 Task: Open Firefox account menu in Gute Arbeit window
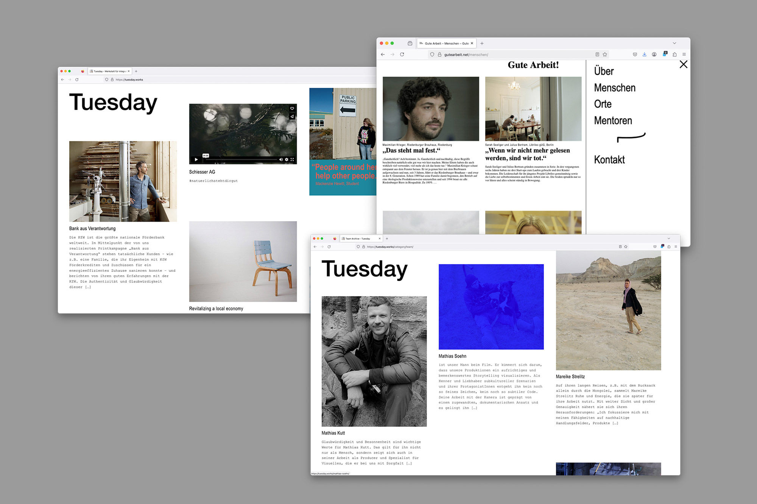(x=654, y=54)
